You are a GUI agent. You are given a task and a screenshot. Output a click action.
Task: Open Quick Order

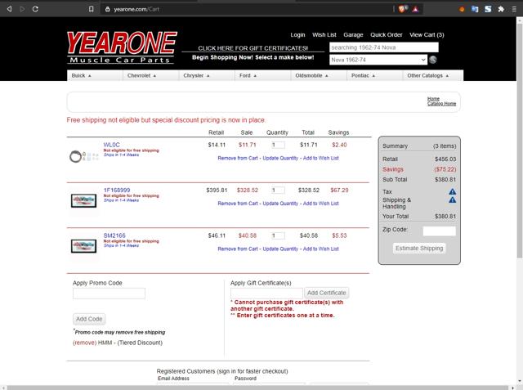coord(387,34)
